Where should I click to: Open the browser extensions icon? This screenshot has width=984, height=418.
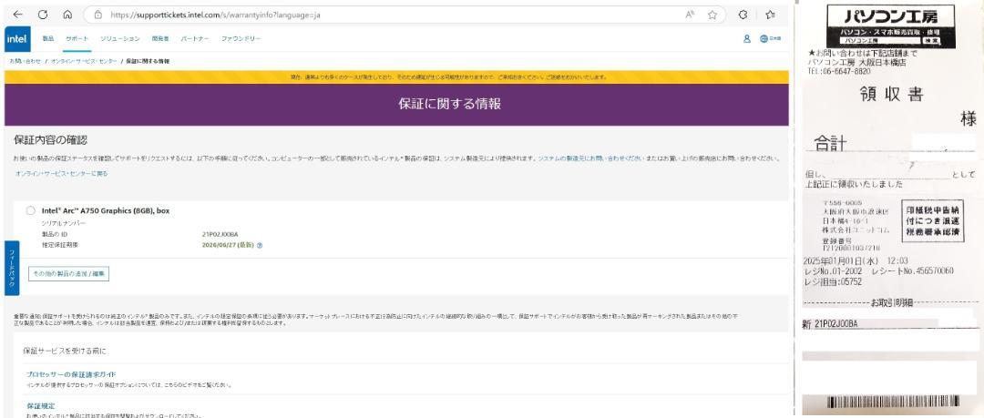coord(743,15)
